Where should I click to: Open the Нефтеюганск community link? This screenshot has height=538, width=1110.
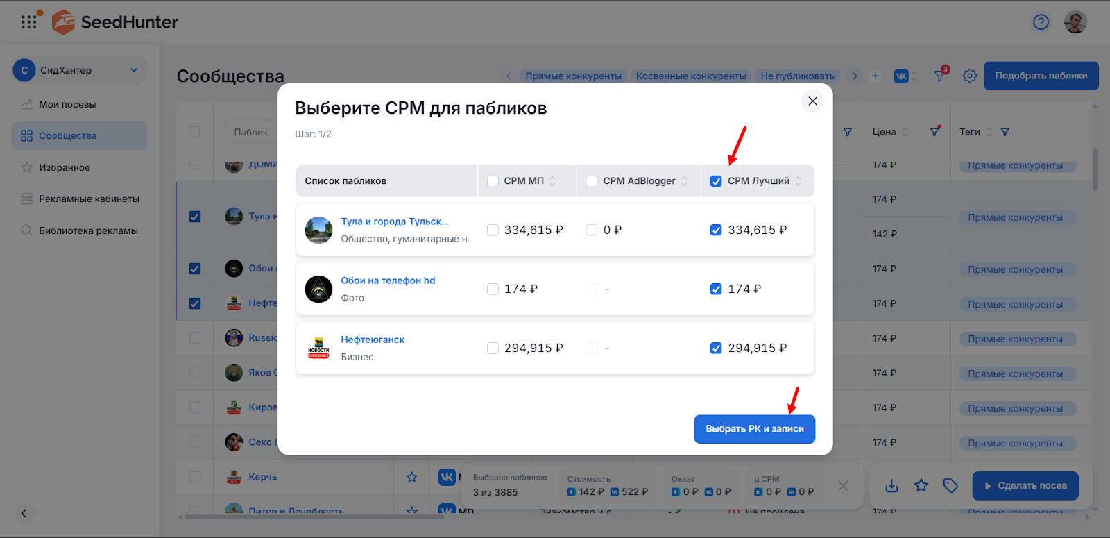[x=373, y=339]
